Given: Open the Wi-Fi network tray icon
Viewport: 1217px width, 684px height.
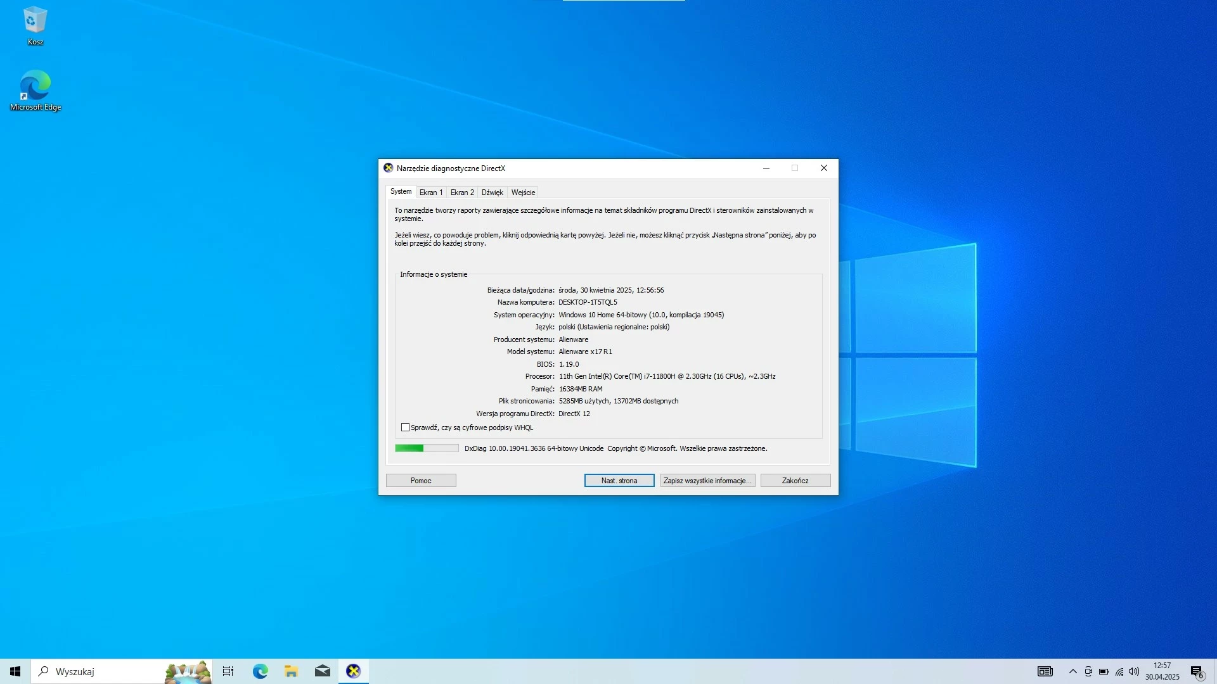Looking at the screenshot, I should [1119, 671].
